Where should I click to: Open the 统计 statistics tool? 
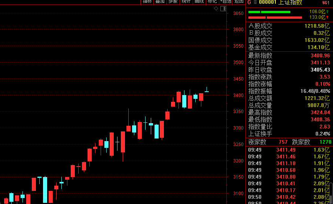[186, 1]
